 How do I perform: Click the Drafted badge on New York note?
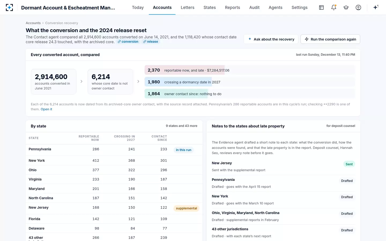click(x=347, y=197)
